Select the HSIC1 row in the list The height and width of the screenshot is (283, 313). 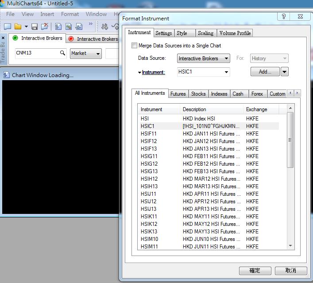coord(209,126)
